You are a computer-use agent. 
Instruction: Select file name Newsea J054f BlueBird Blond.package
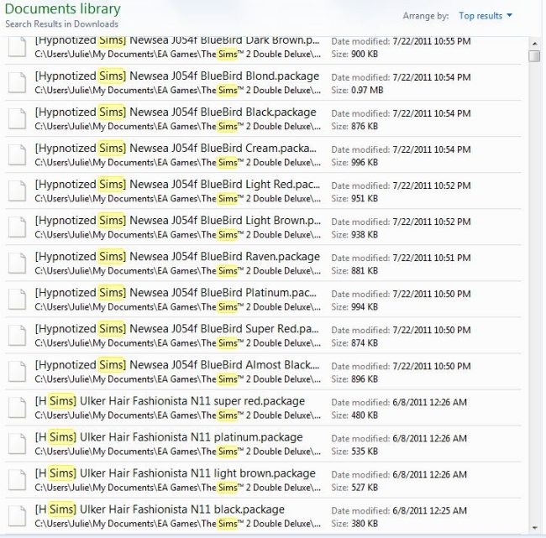click(x=177, y=76)
